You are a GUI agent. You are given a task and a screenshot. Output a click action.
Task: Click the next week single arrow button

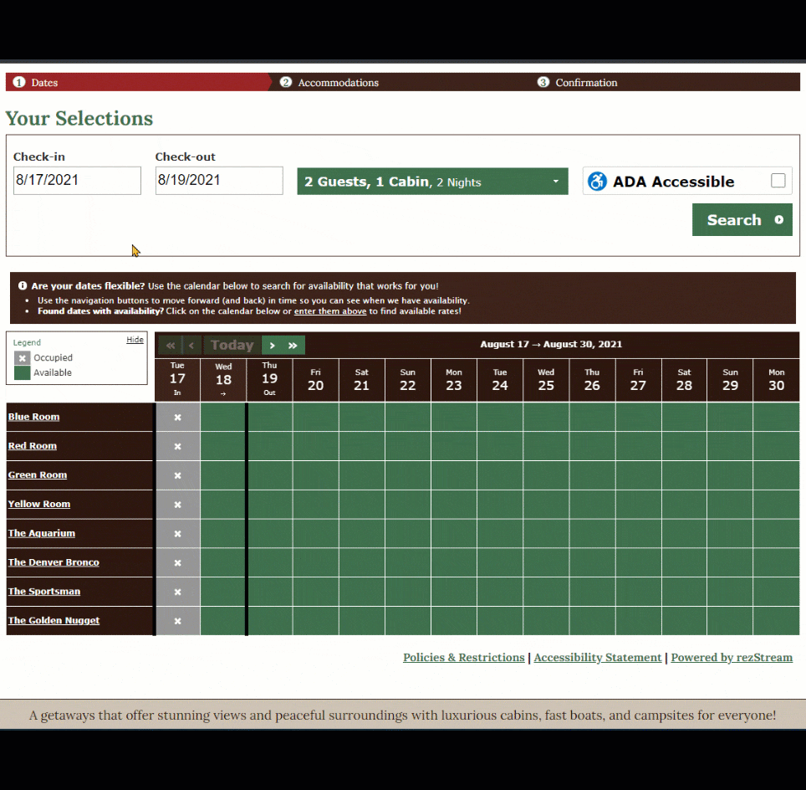pos(273,345)
